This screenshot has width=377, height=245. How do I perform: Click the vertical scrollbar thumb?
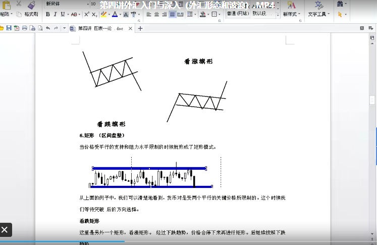tap(372, 100)
